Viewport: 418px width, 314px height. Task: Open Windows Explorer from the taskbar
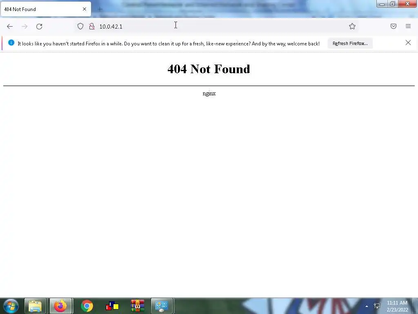35,306
